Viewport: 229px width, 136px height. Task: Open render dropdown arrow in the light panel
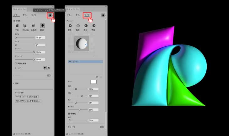[x=107, y=15]
